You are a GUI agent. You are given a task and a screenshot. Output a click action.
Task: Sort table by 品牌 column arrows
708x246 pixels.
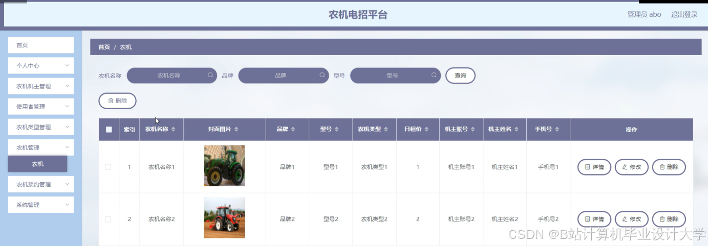293,130
